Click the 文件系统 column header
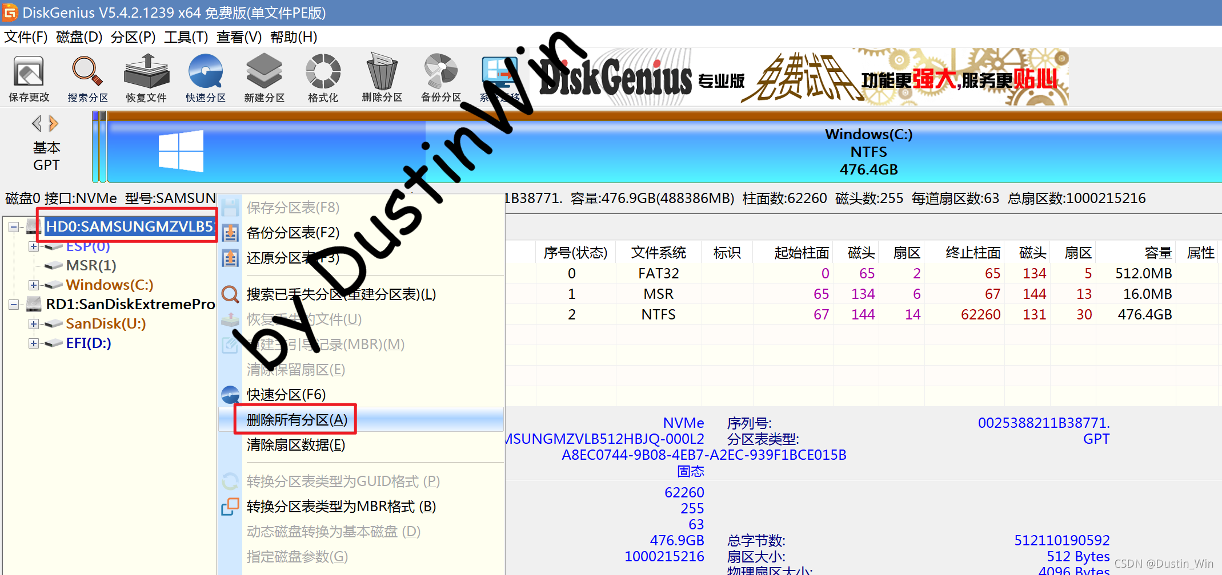 click(658, 253)
